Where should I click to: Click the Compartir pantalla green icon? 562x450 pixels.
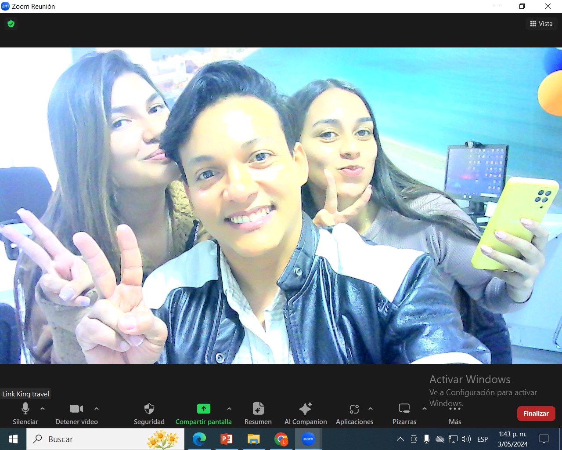pos(204,409)
